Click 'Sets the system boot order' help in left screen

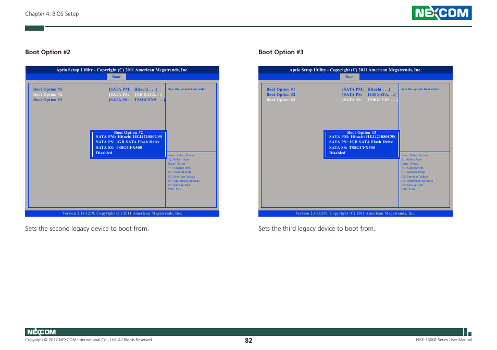point(187,89)
